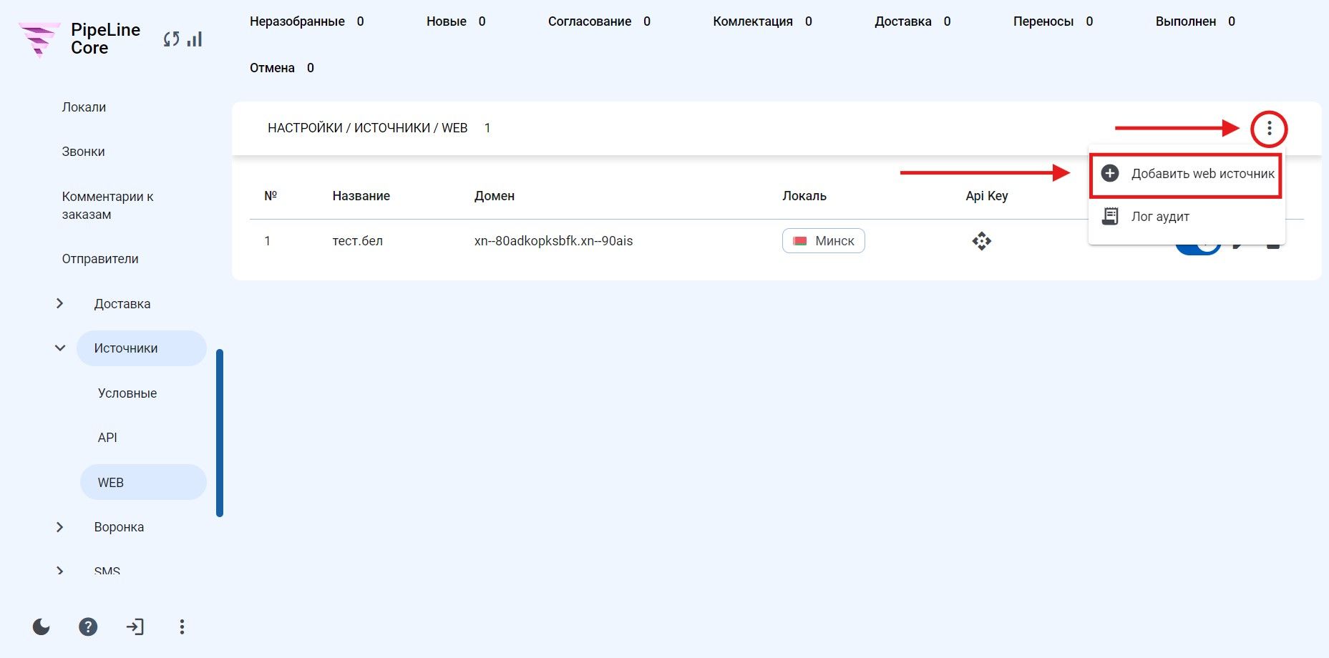Image resolution: width=1329 pixels, height=658 pixels.
Task: Collapse the Источники sidebar section
Action: pos(60,348)
